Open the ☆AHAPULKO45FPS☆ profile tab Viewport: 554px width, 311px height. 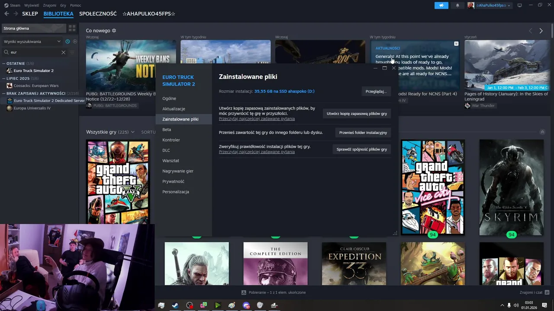tap(149, 14)
